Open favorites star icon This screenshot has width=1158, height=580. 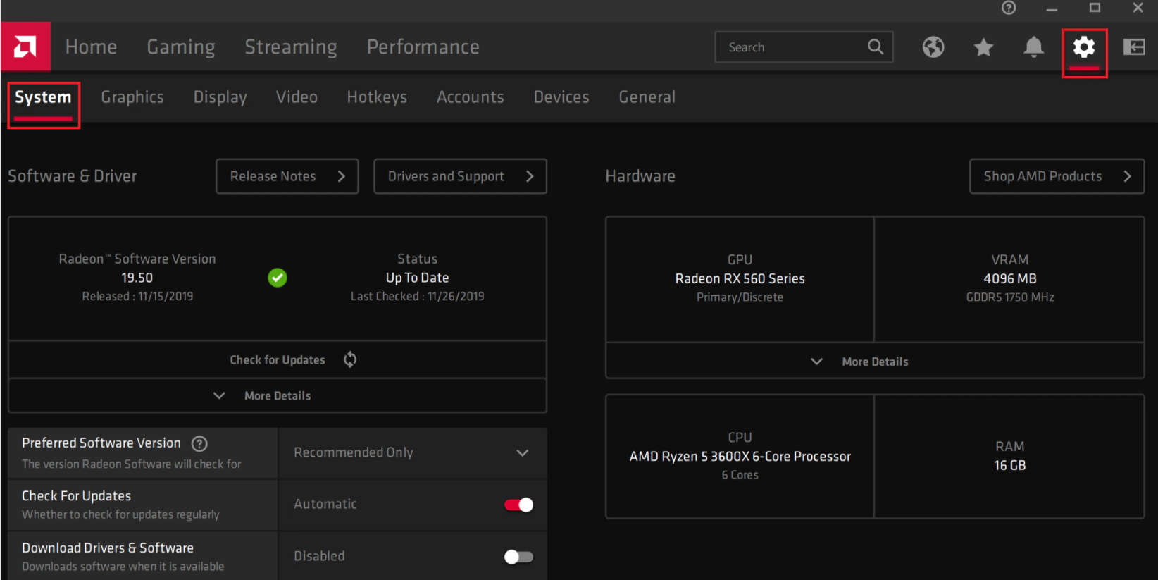click(x=983, y=47)
